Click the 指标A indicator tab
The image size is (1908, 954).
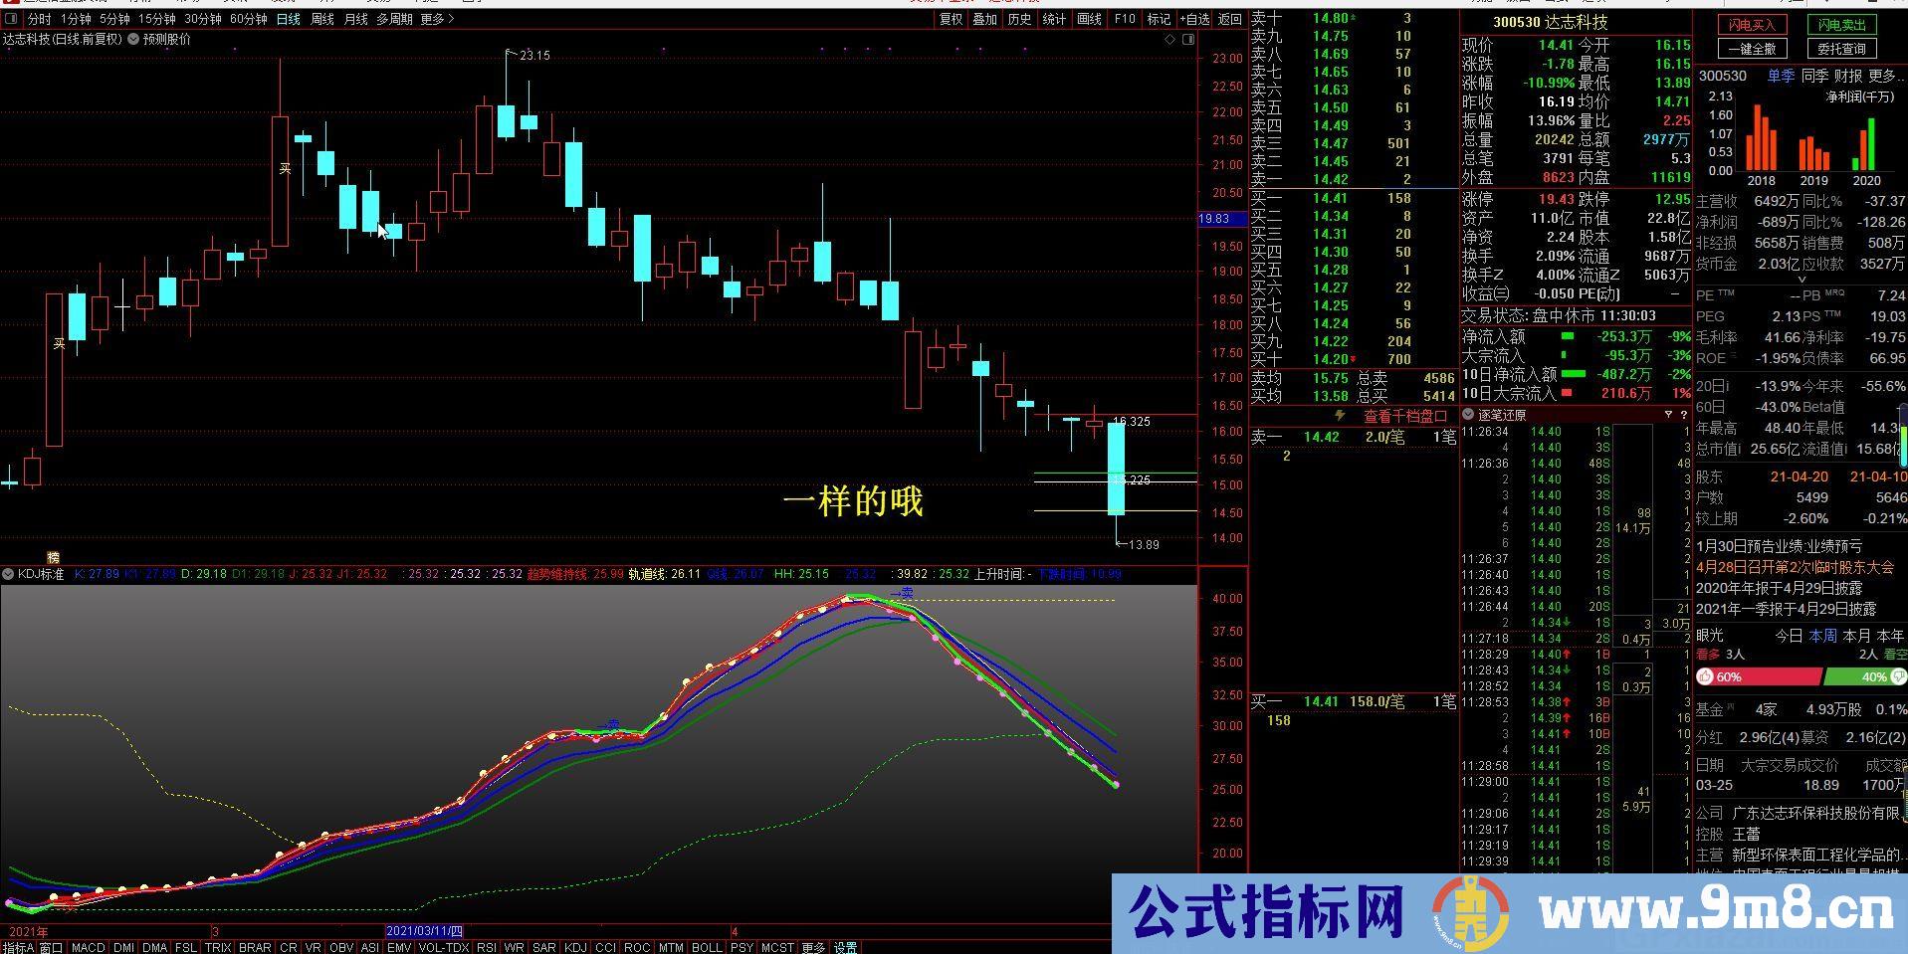pyautogui.click(x=18, y=947)
